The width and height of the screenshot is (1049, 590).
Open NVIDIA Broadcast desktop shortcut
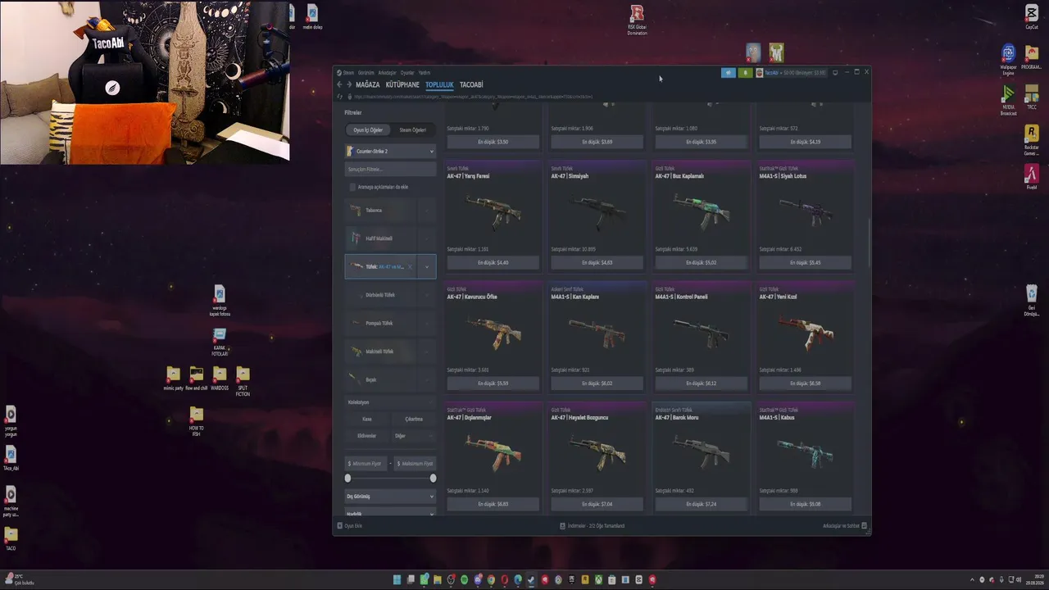point(1008,101)
